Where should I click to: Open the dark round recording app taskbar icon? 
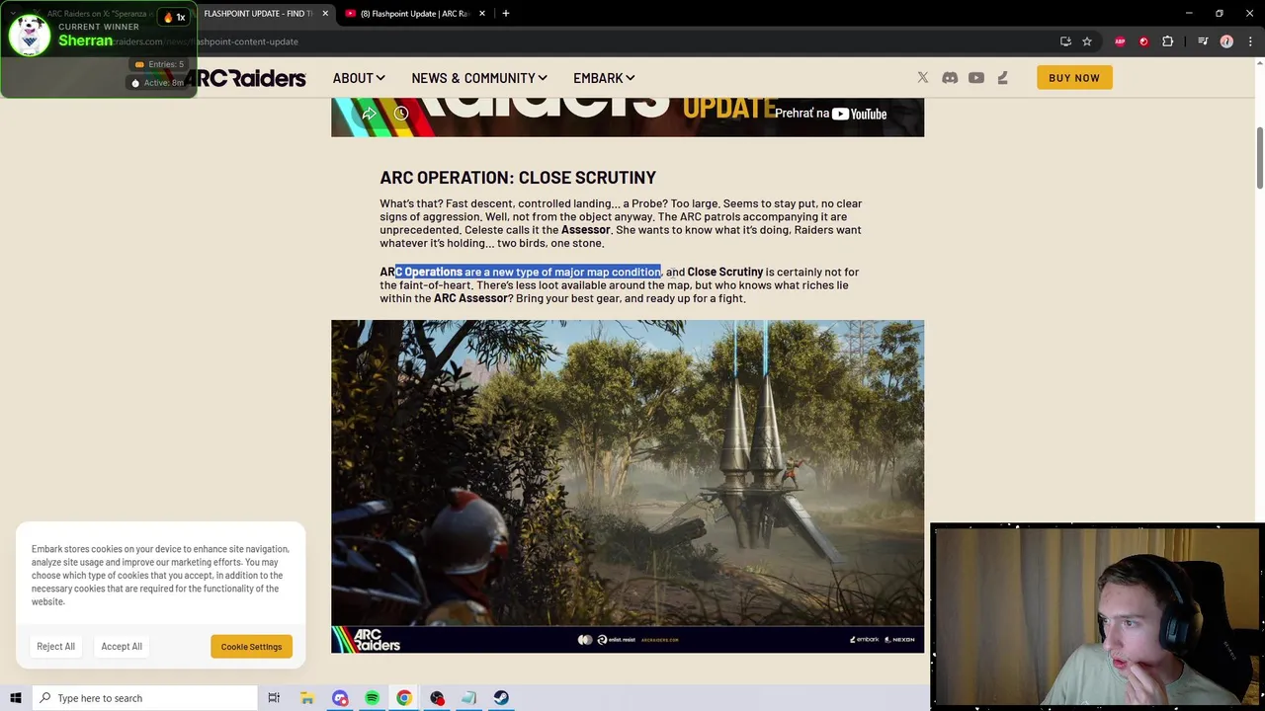[437, 698]
